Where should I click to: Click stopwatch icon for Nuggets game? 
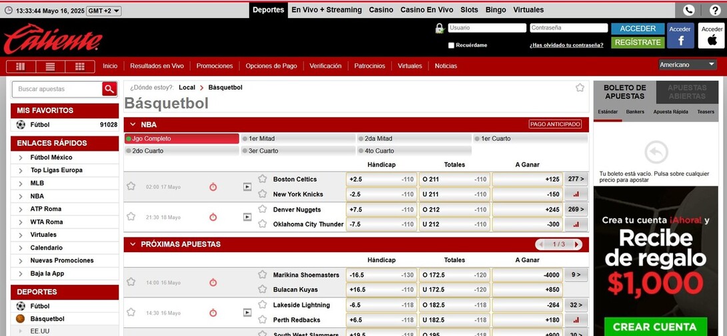click(213, 217)
